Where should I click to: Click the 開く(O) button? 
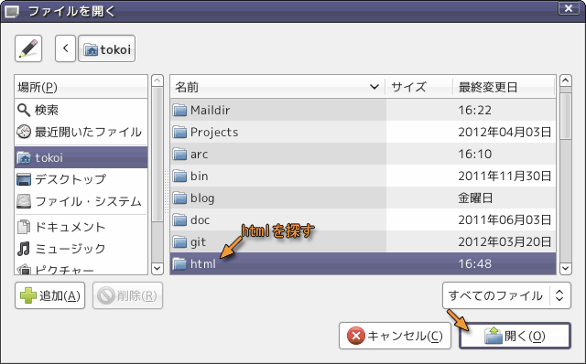(x=515, y=336)
